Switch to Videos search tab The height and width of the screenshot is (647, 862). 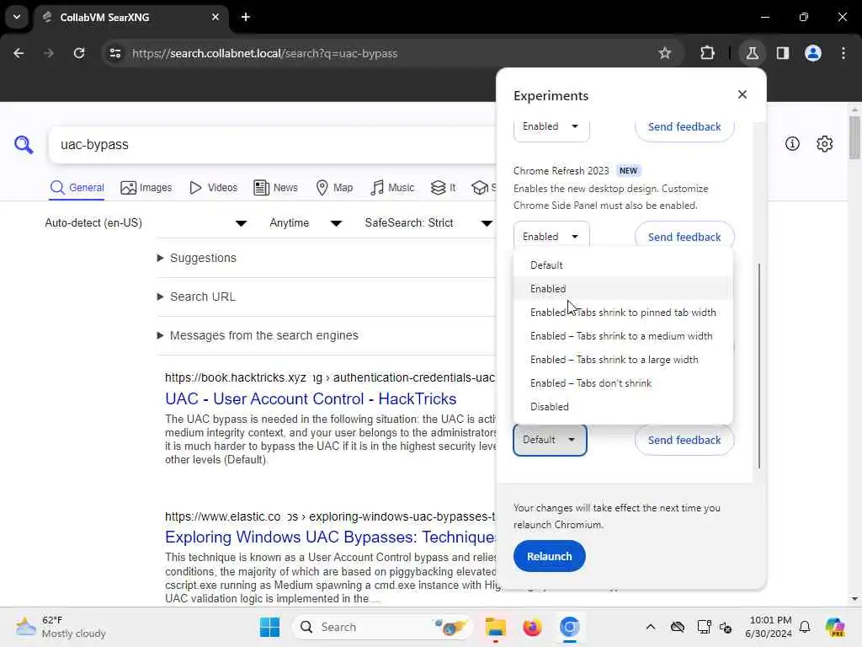point(213,188)
